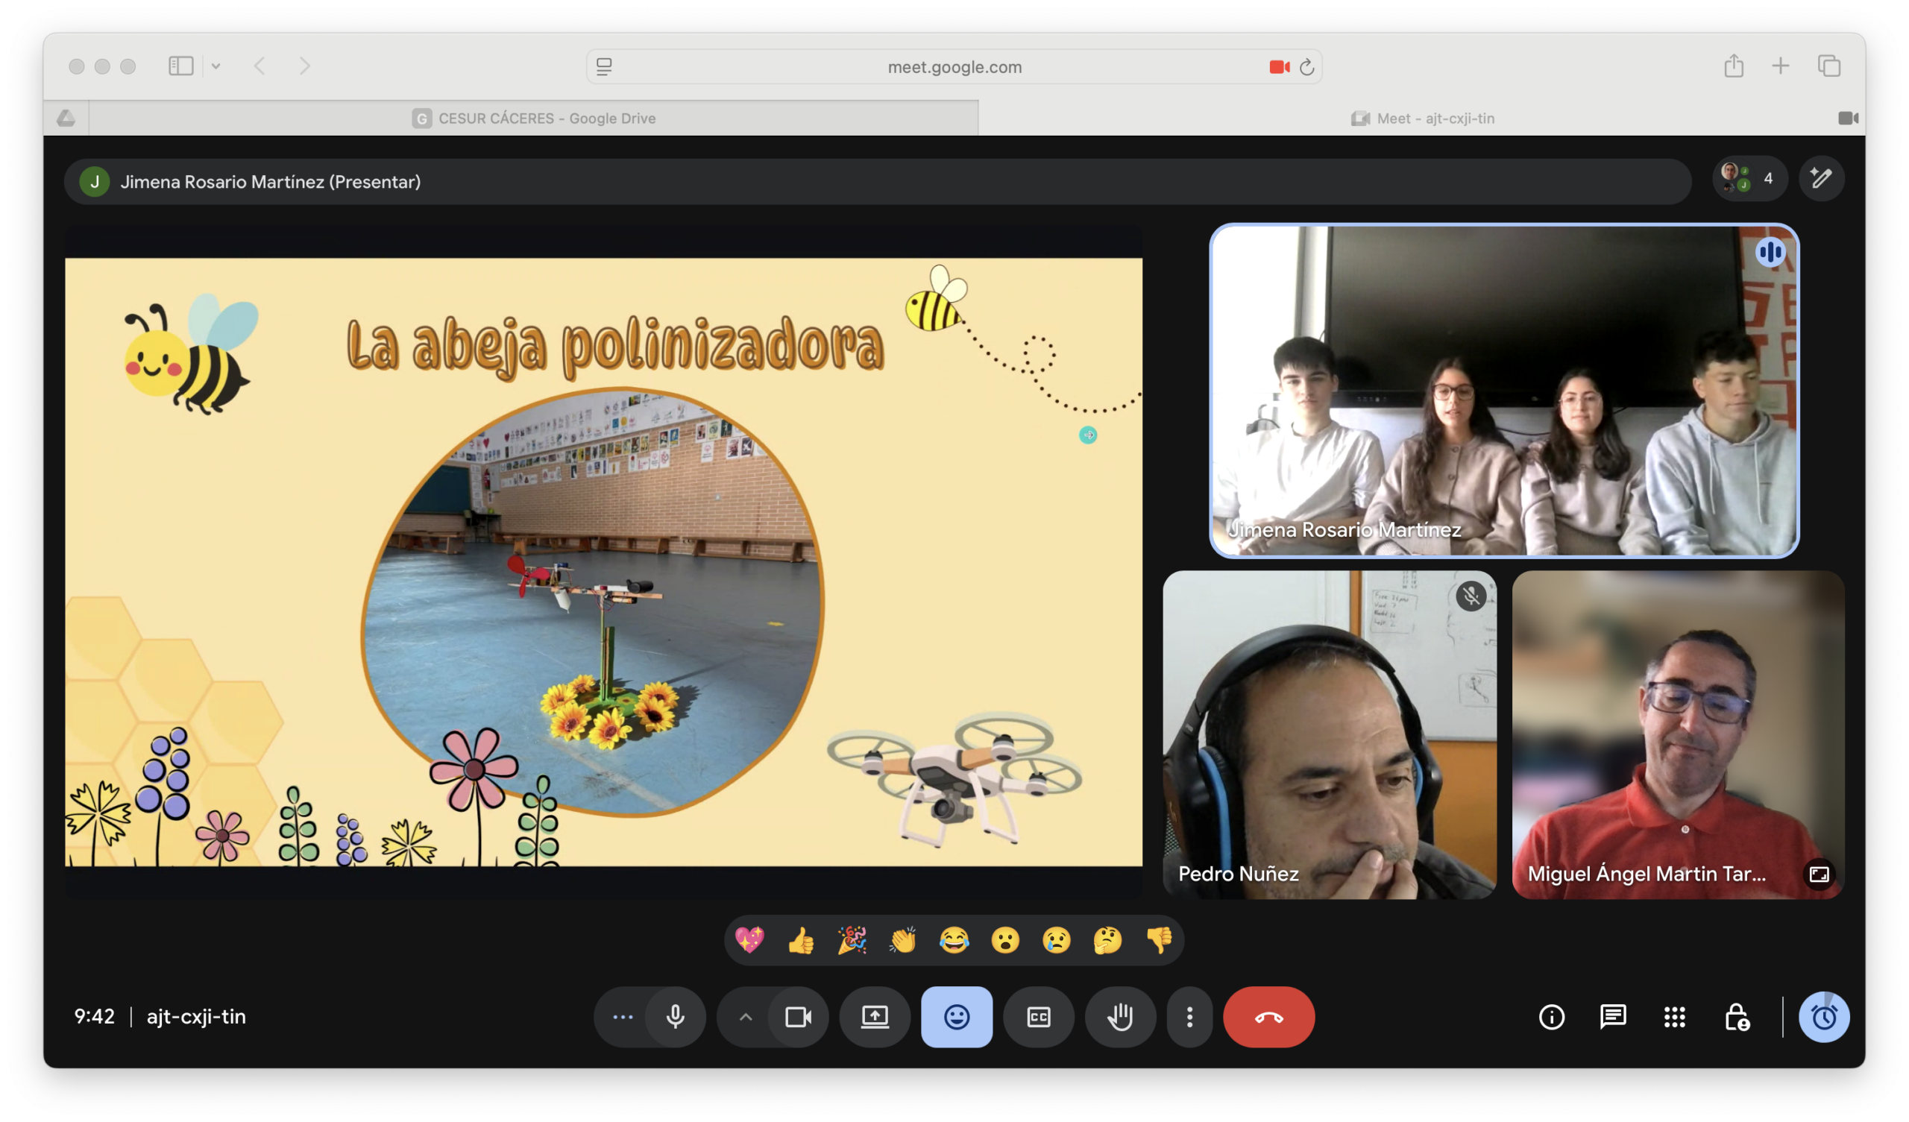
Task: Open participants list showing 4 people
Action: [1749, 179]
